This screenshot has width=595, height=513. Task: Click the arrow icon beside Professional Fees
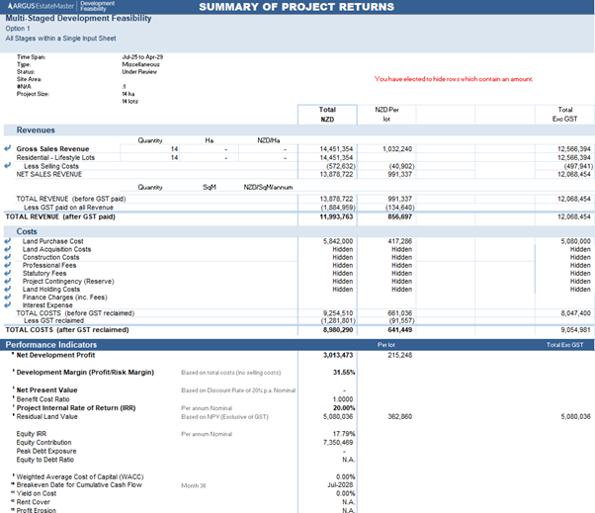[x=7, y=265]
